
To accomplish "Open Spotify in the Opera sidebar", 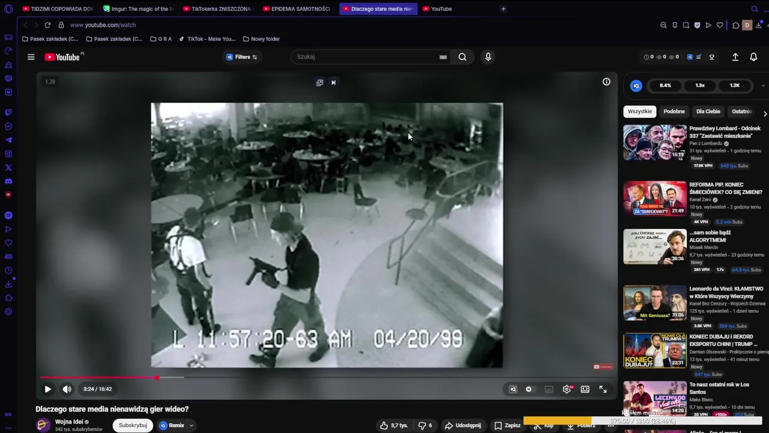I will (8, 215).
